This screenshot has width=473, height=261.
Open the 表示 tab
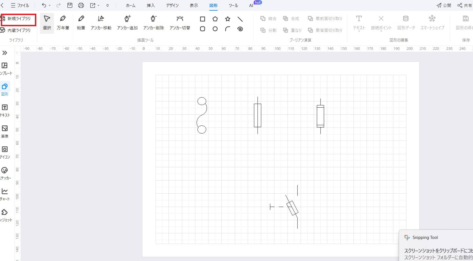click(194, 5)
